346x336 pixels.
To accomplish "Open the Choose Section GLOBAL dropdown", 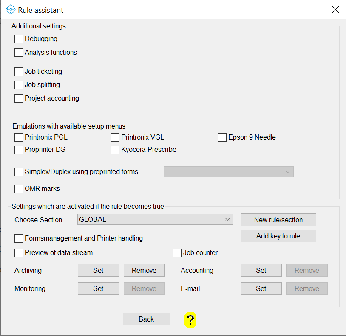I will [x=156, y=220].
